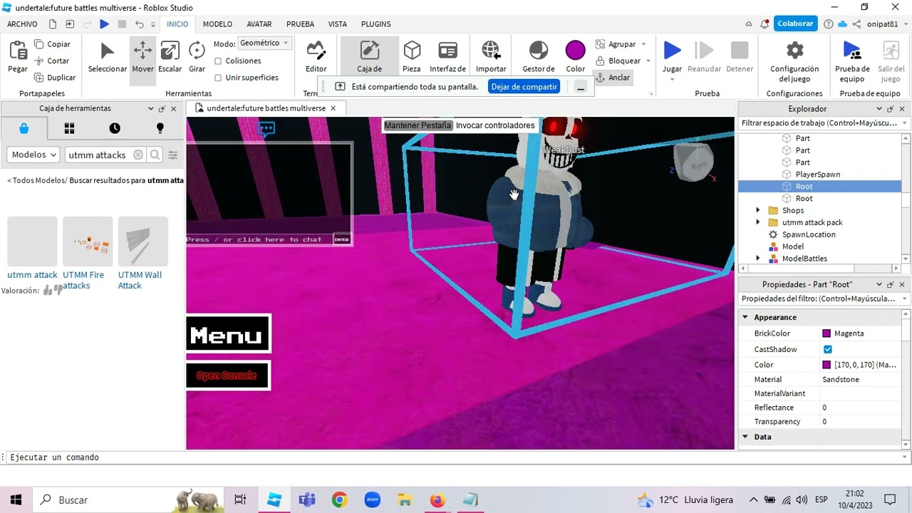Click the quick-access blue play arrow

(x=104, y=24)
